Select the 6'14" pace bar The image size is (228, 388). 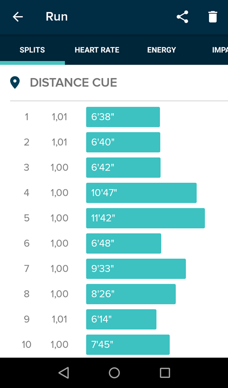click(121, 319)
